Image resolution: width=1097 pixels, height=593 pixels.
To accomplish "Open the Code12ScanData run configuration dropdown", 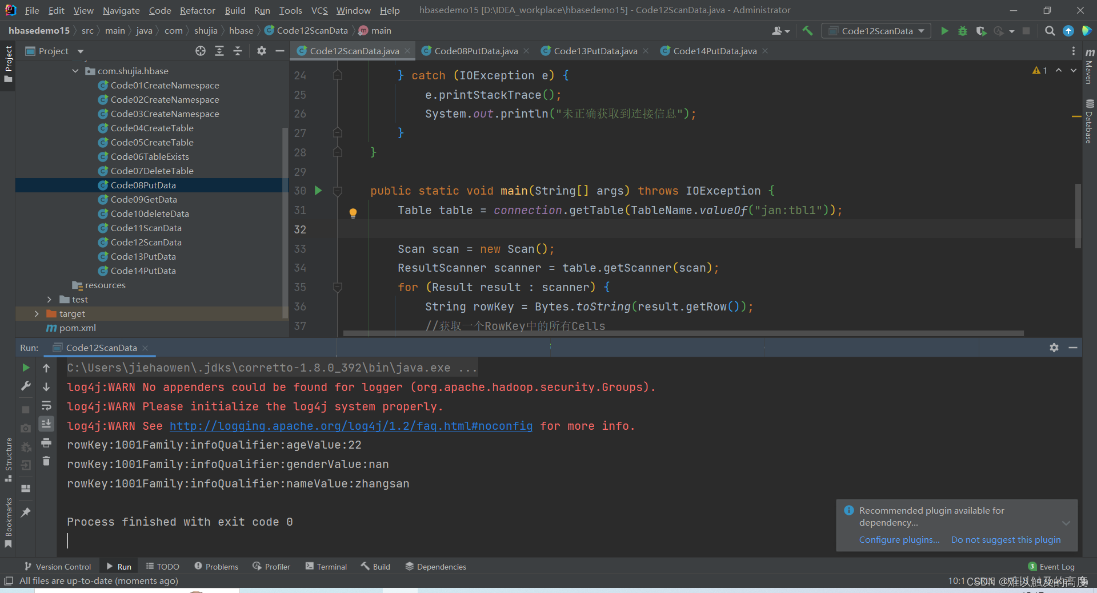I will pos(876,31).
